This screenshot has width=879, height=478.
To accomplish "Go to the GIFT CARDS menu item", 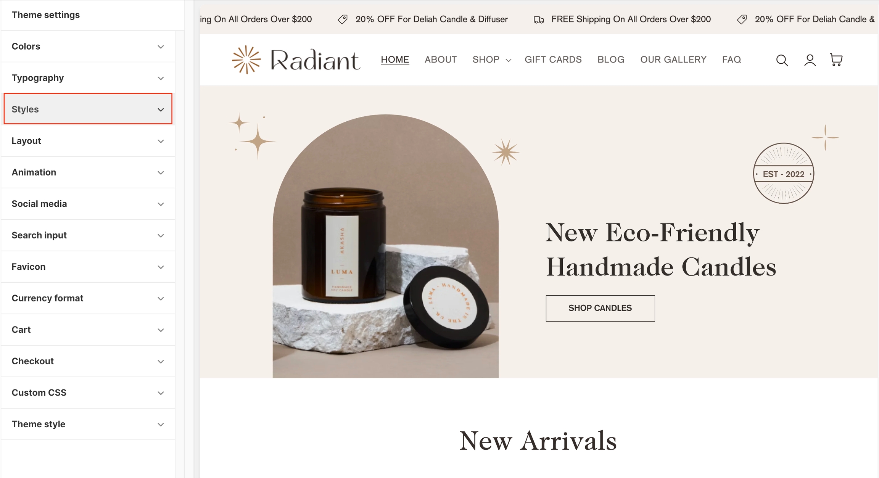I will (553, 60).
